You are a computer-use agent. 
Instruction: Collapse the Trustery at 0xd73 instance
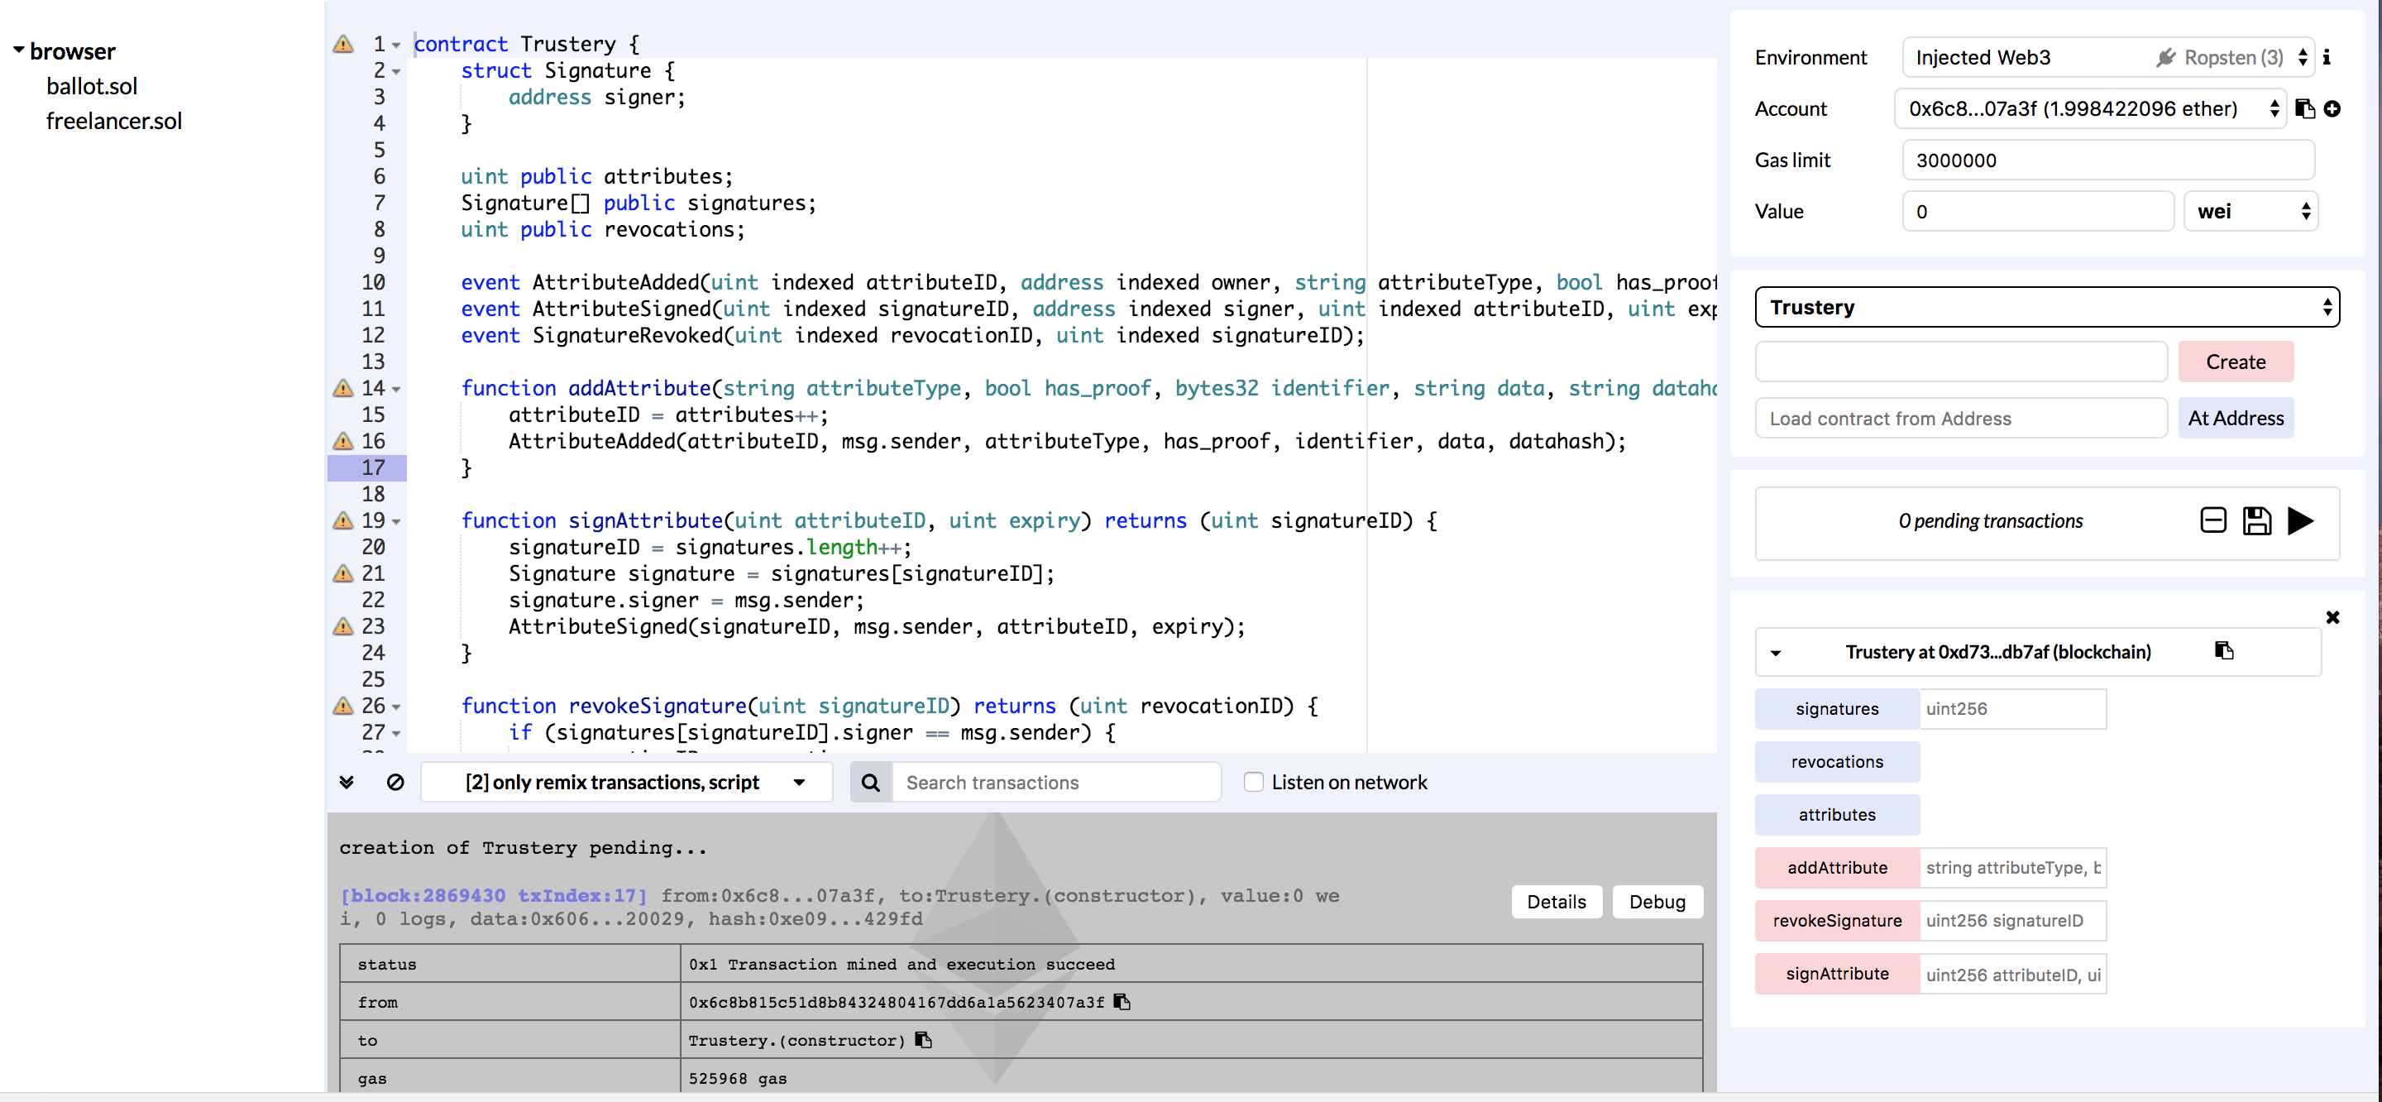[x=1774, y=652]
